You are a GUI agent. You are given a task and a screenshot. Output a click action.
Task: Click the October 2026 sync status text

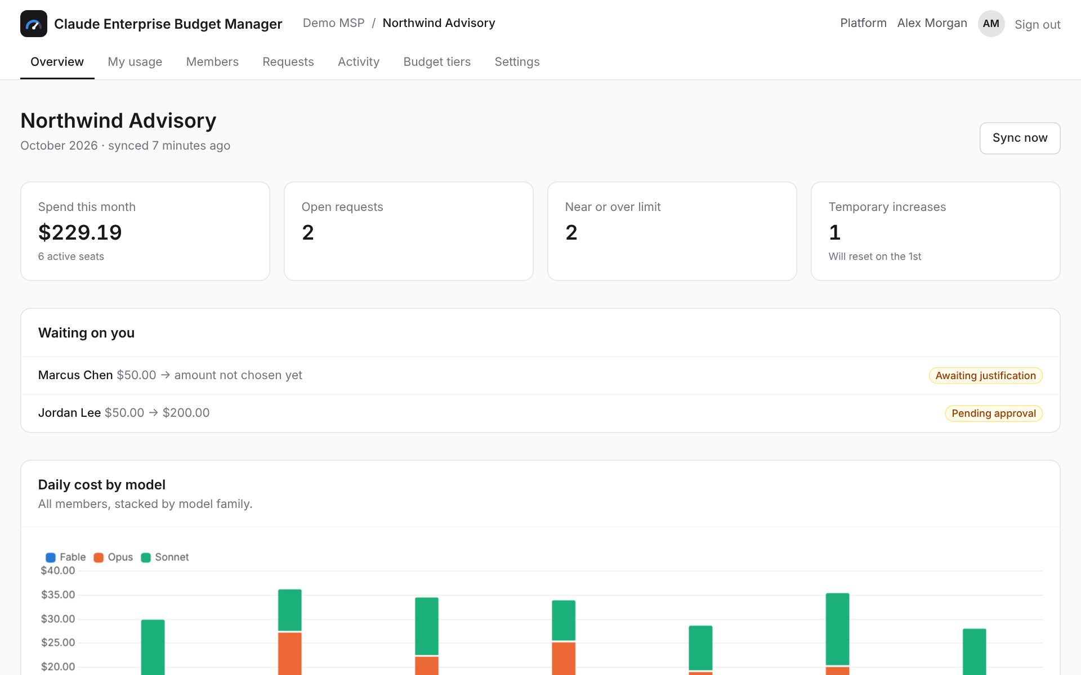[x=125, y=146]
